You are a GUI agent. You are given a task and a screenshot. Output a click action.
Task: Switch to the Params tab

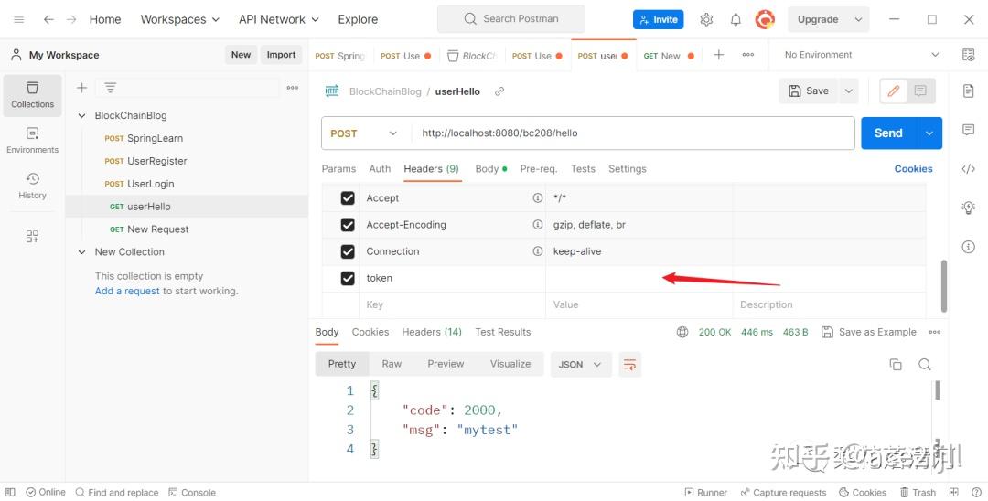pyautogui.click(x=338, y=169)
